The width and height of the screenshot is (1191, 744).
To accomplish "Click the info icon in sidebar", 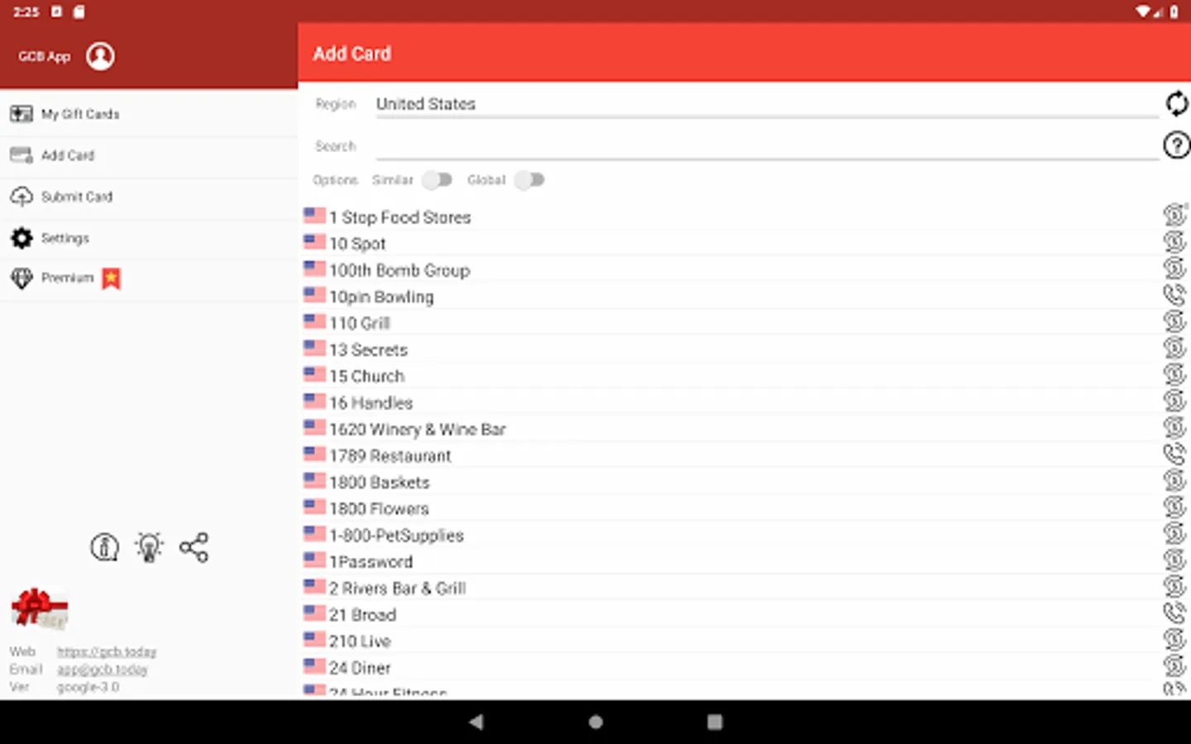I will coord(104,547).
